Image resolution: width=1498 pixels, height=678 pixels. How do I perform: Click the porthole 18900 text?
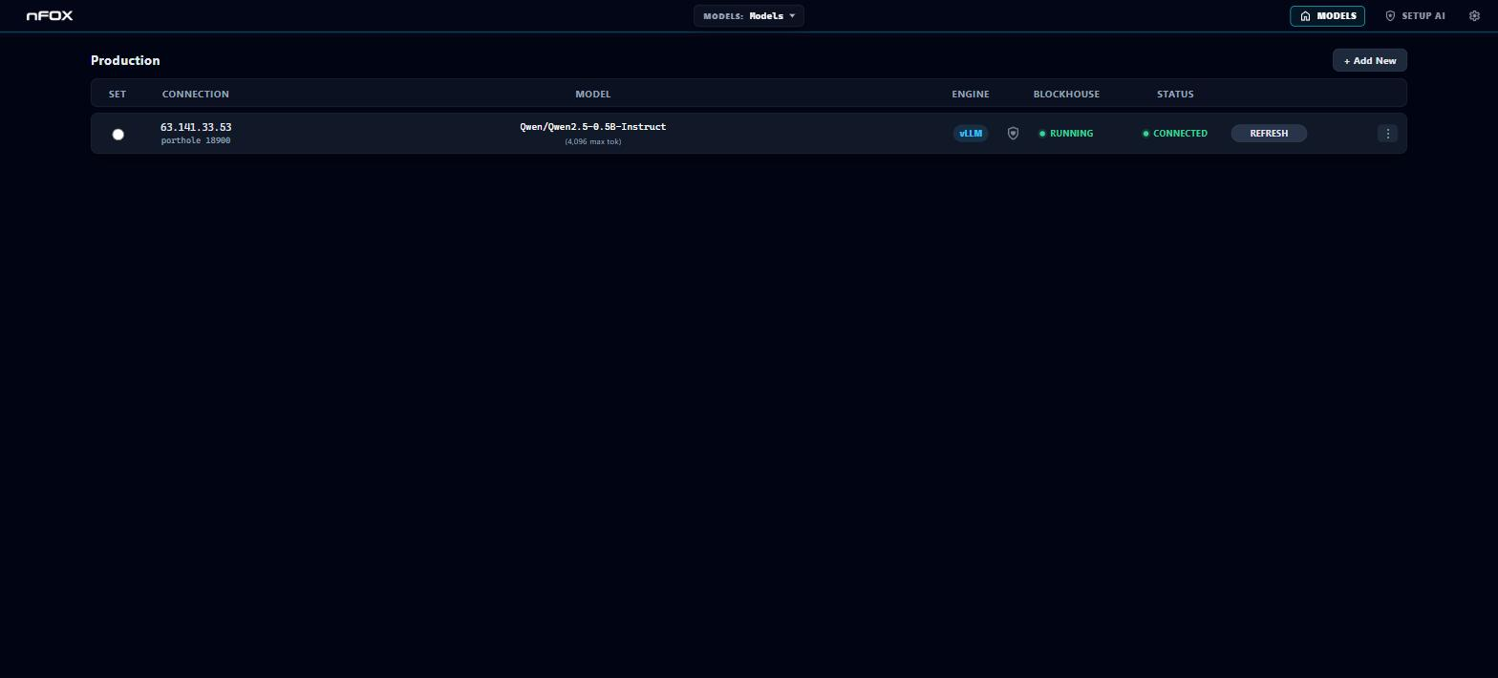click(x=196, y=140)
